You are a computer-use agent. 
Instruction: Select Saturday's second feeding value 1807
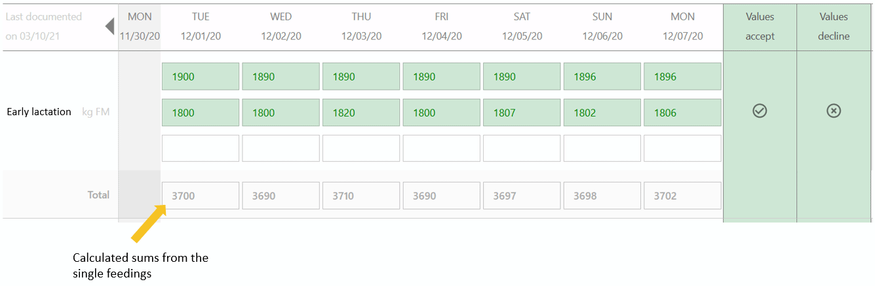[522, 113]
